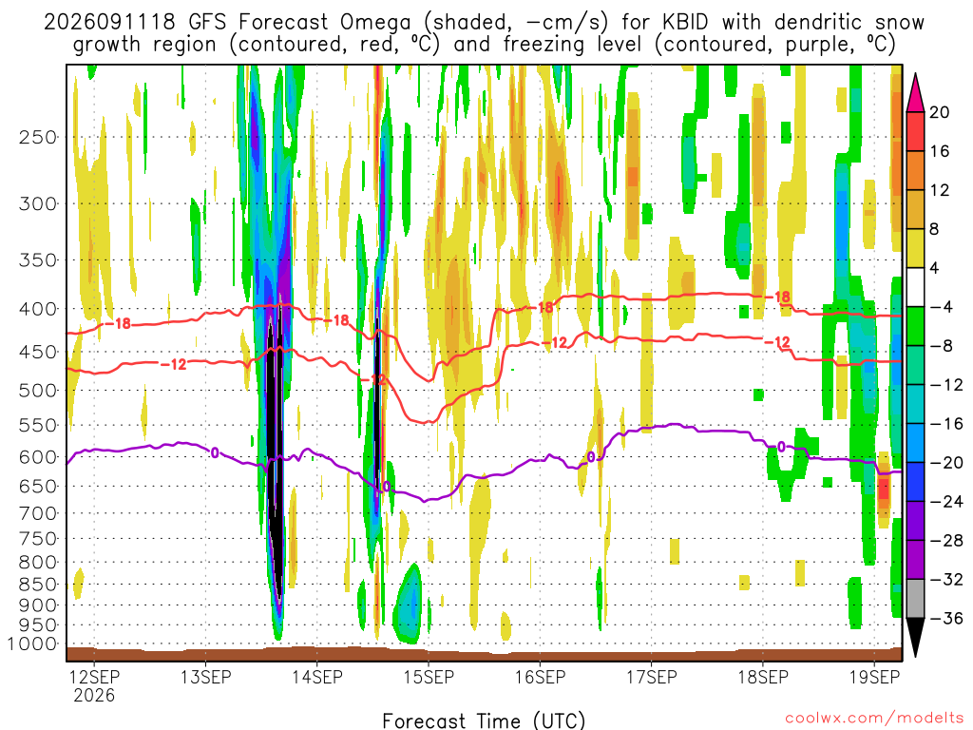Screen dimensions: 973x730
Task: Click the pink upward arrow atop colorbar
Action: click(x=915, y=92)
